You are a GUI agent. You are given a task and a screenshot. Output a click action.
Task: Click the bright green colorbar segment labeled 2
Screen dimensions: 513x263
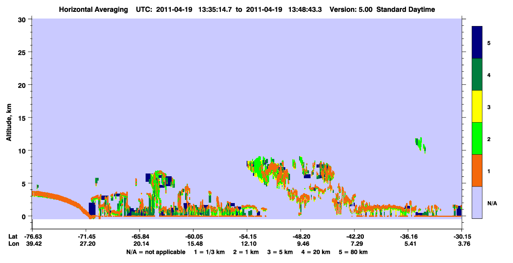point(477,138)
